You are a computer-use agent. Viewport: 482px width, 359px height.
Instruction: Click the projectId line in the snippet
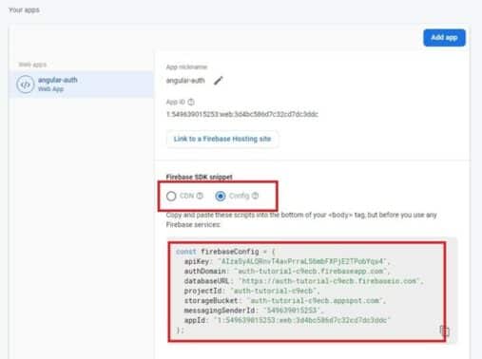point(252,291)
